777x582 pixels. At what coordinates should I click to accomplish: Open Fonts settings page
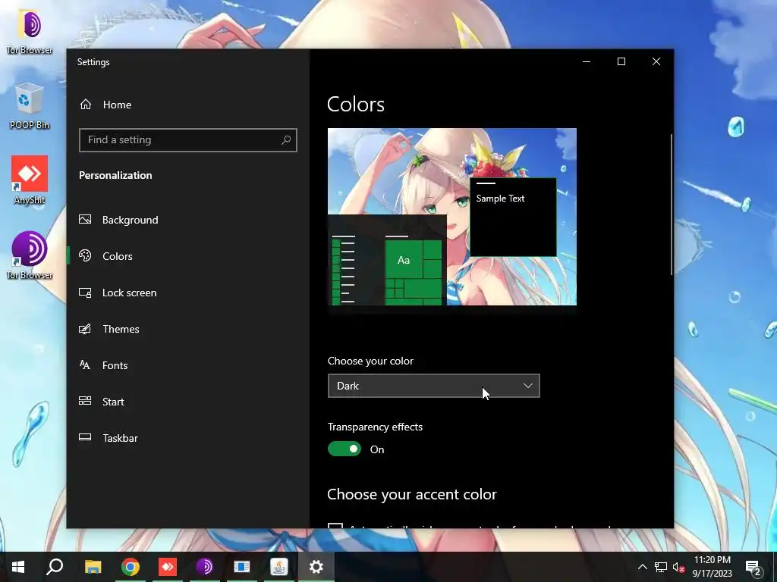[188, 365]
